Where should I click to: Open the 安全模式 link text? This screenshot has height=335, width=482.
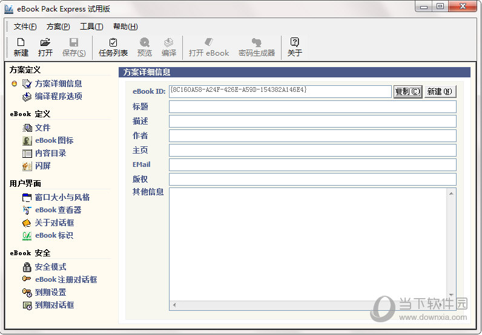pyautogui.click(x=50, y=267)
